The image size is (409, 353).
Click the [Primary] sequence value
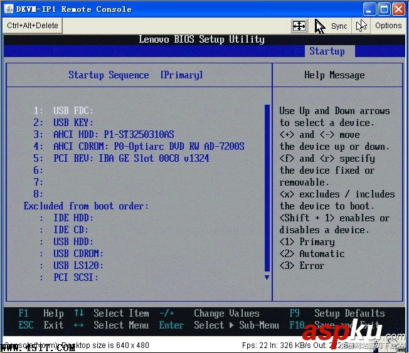point(181,75)
